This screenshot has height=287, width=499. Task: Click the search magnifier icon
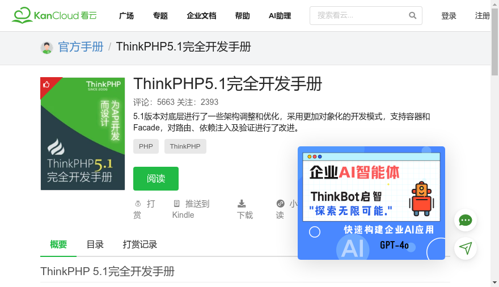[412, 15]
